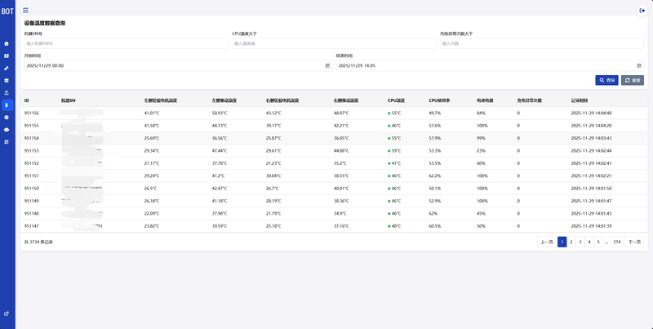Click the home icon in sidebar

[x=7, y=43]
